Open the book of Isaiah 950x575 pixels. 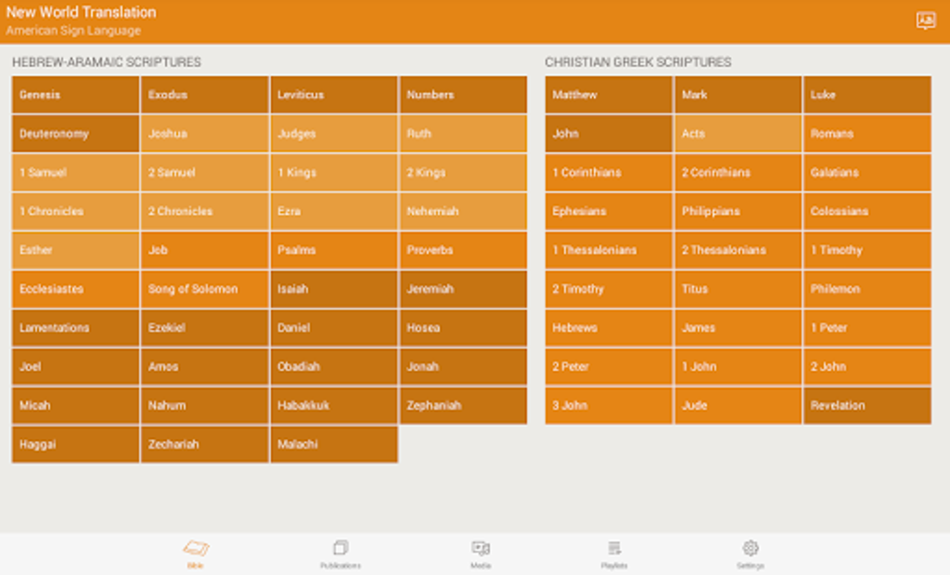click(x=334, y=288)
